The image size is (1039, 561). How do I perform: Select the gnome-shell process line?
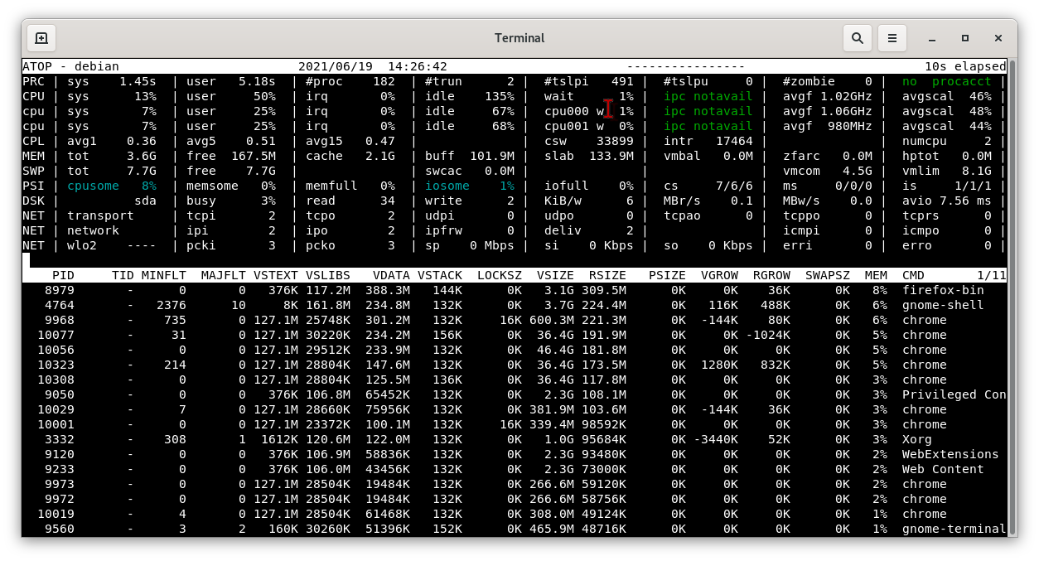pos(515,305)
